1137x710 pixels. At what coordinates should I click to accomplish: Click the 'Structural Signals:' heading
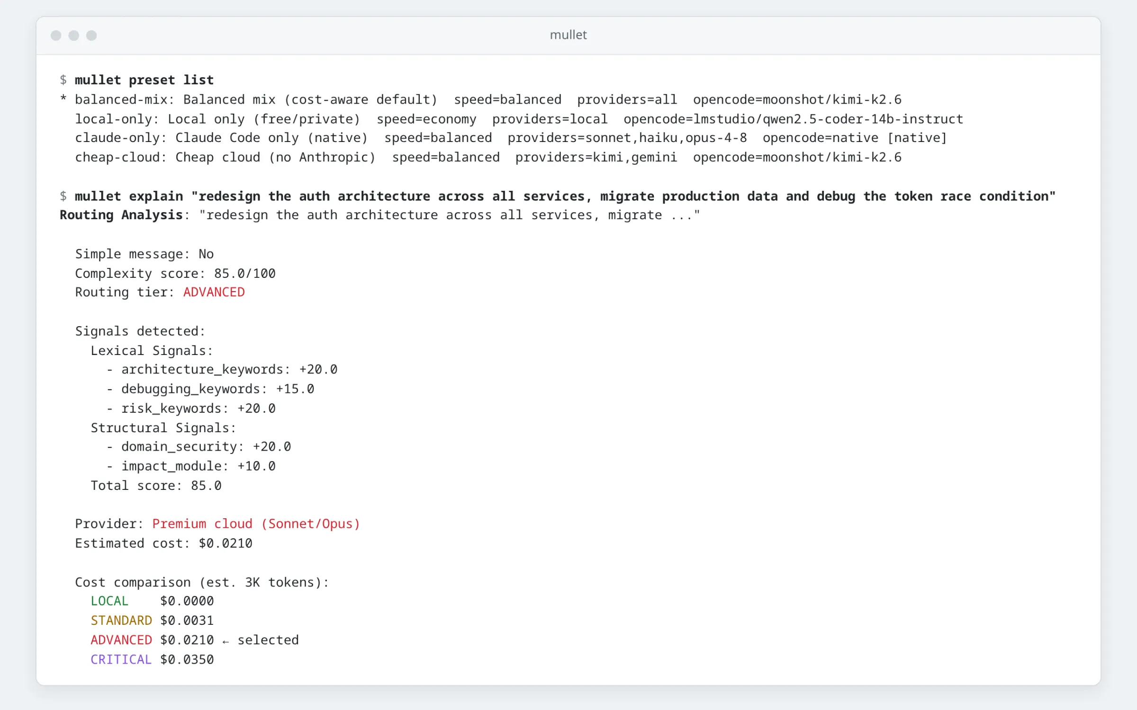[163, 427]
